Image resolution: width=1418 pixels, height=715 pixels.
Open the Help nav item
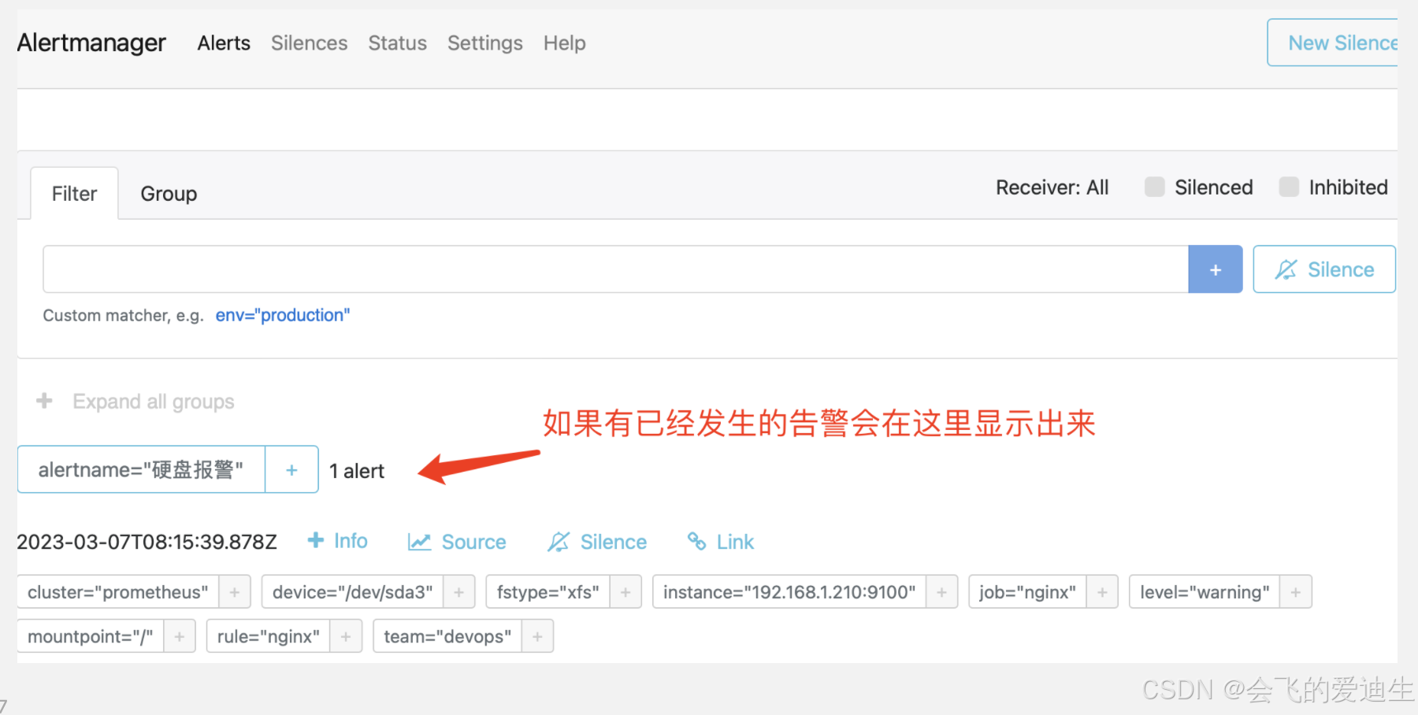pyautogui.click(x=564, y=43)
